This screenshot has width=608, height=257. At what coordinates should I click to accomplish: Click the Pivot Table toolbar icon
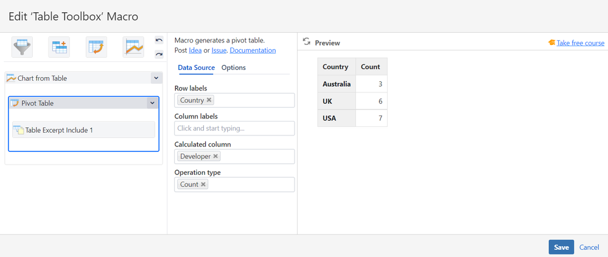(x=97, y=47)
